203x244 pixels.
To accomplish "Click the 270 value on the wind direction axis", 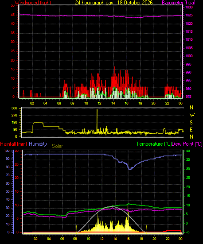I will [x=14, y=116].
